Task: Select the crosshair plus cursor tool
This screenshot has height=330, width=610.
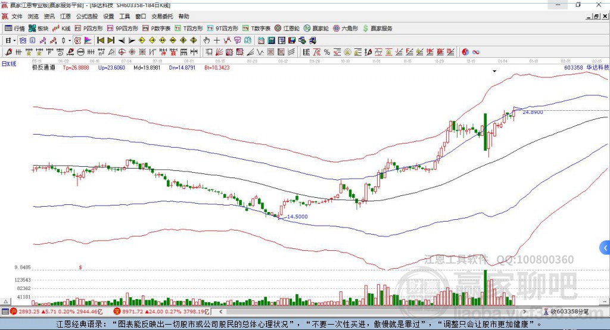Action: (217, 41)
